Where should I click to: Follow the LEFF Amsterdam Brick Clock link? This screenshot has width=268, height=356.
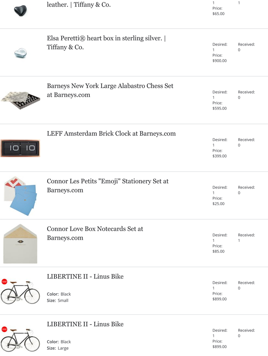pyautogui.click(x=111, y=134)
